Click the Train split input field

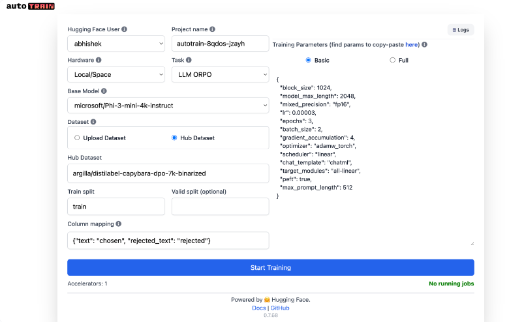116,207
